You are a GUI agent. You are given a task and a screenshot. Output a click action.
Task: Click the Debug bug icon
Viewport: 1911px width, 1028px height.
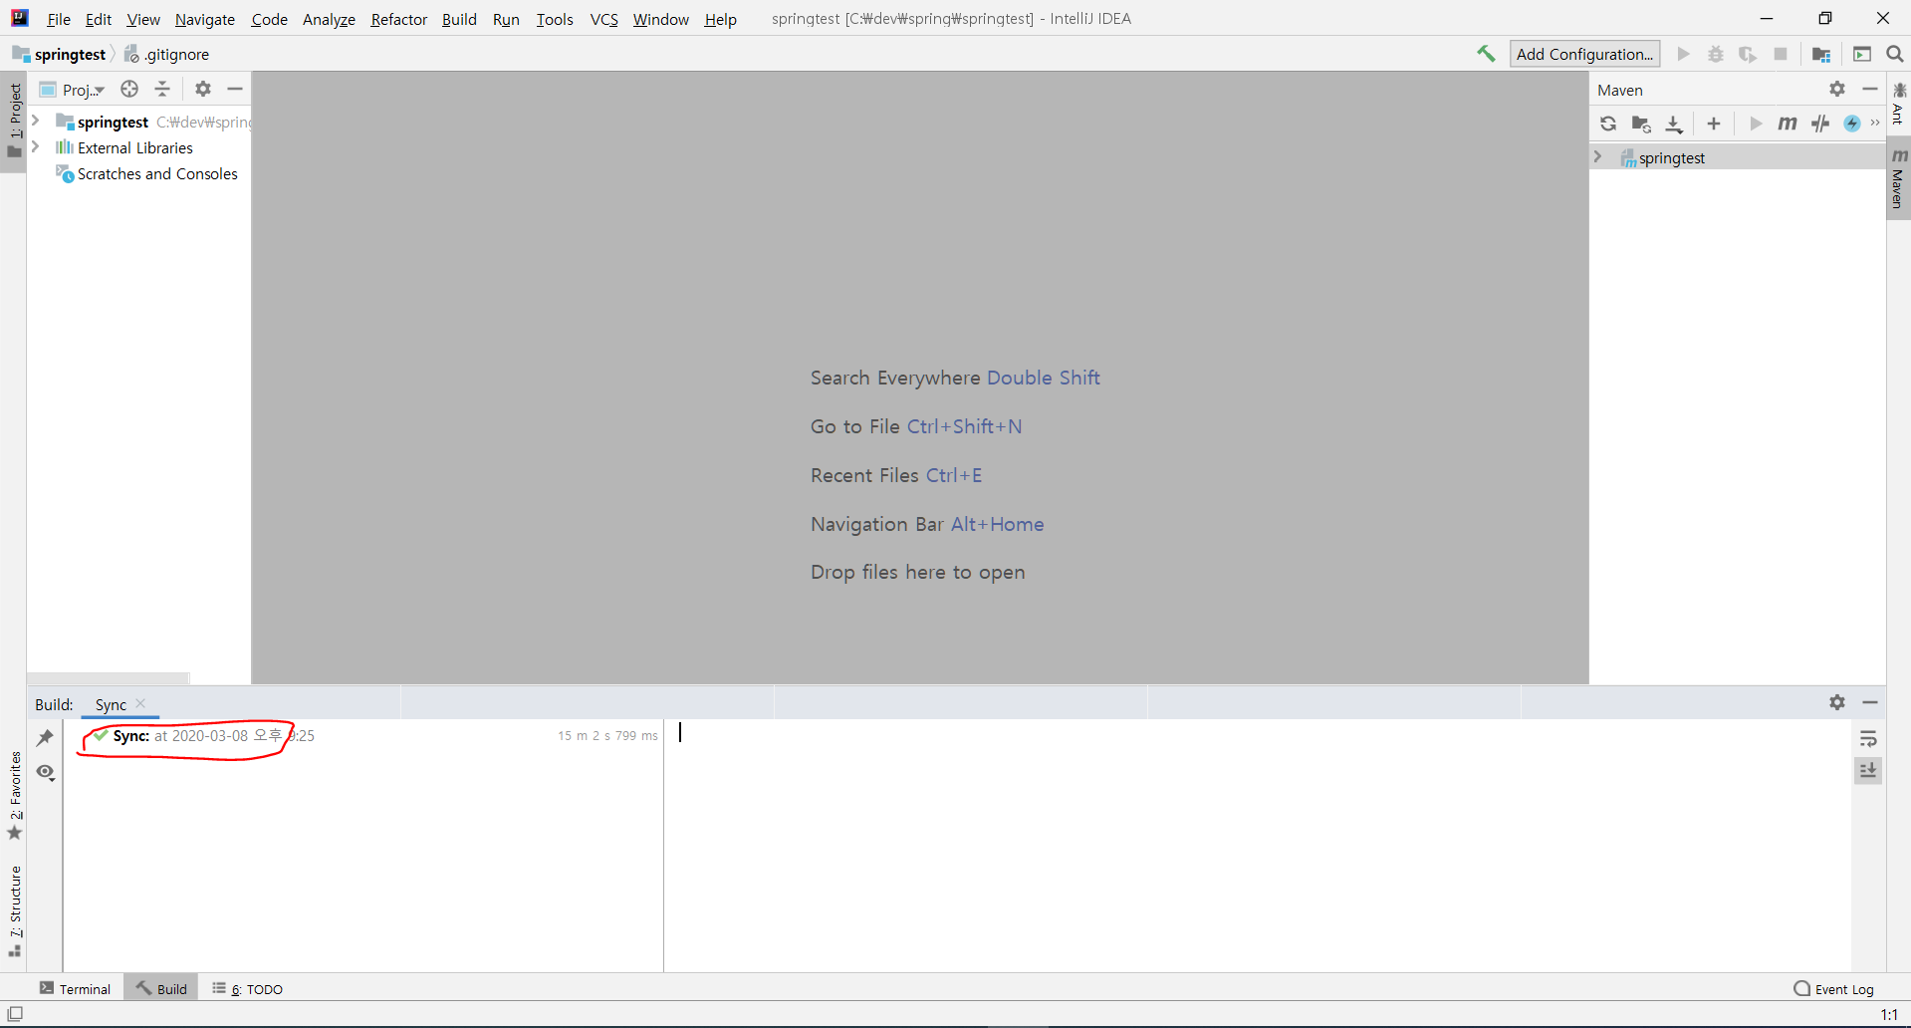(x=1716, y=54)
